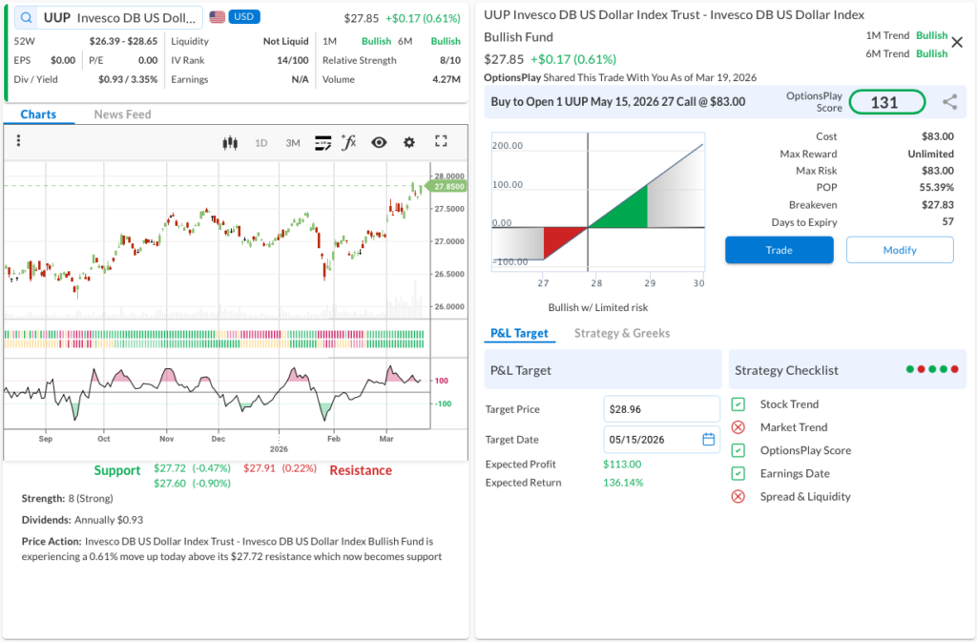Select the 1D chart interval dropdown
This screenshot has height=642, width=977.
click(260, 143)
